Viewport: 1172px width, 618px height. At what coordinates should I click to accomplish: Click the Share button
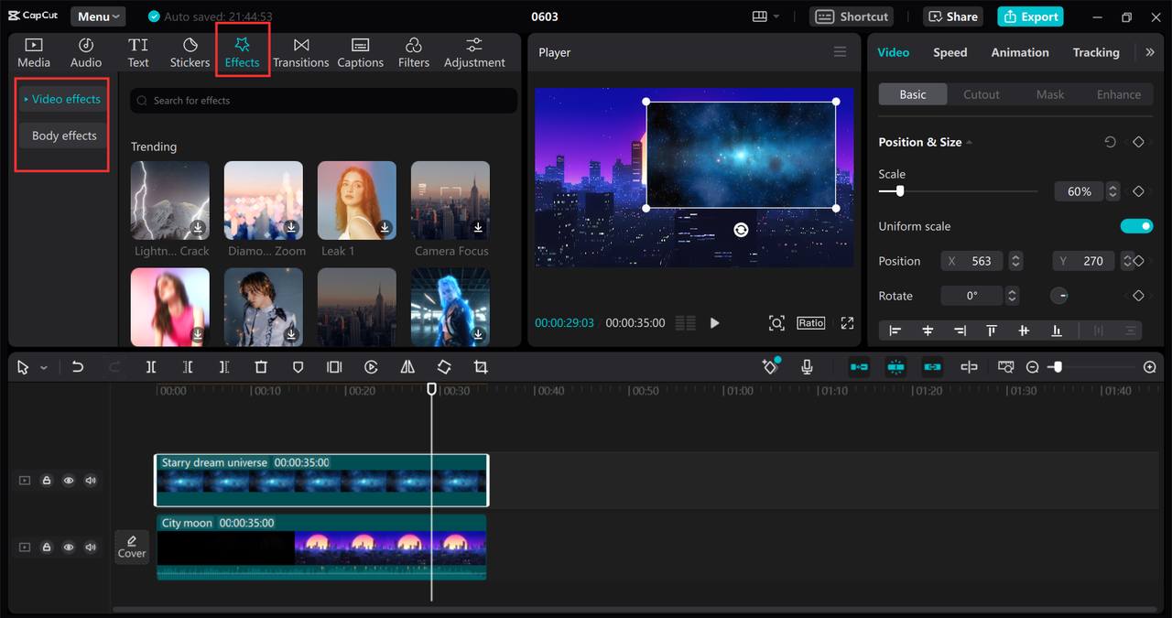point(952,16)
